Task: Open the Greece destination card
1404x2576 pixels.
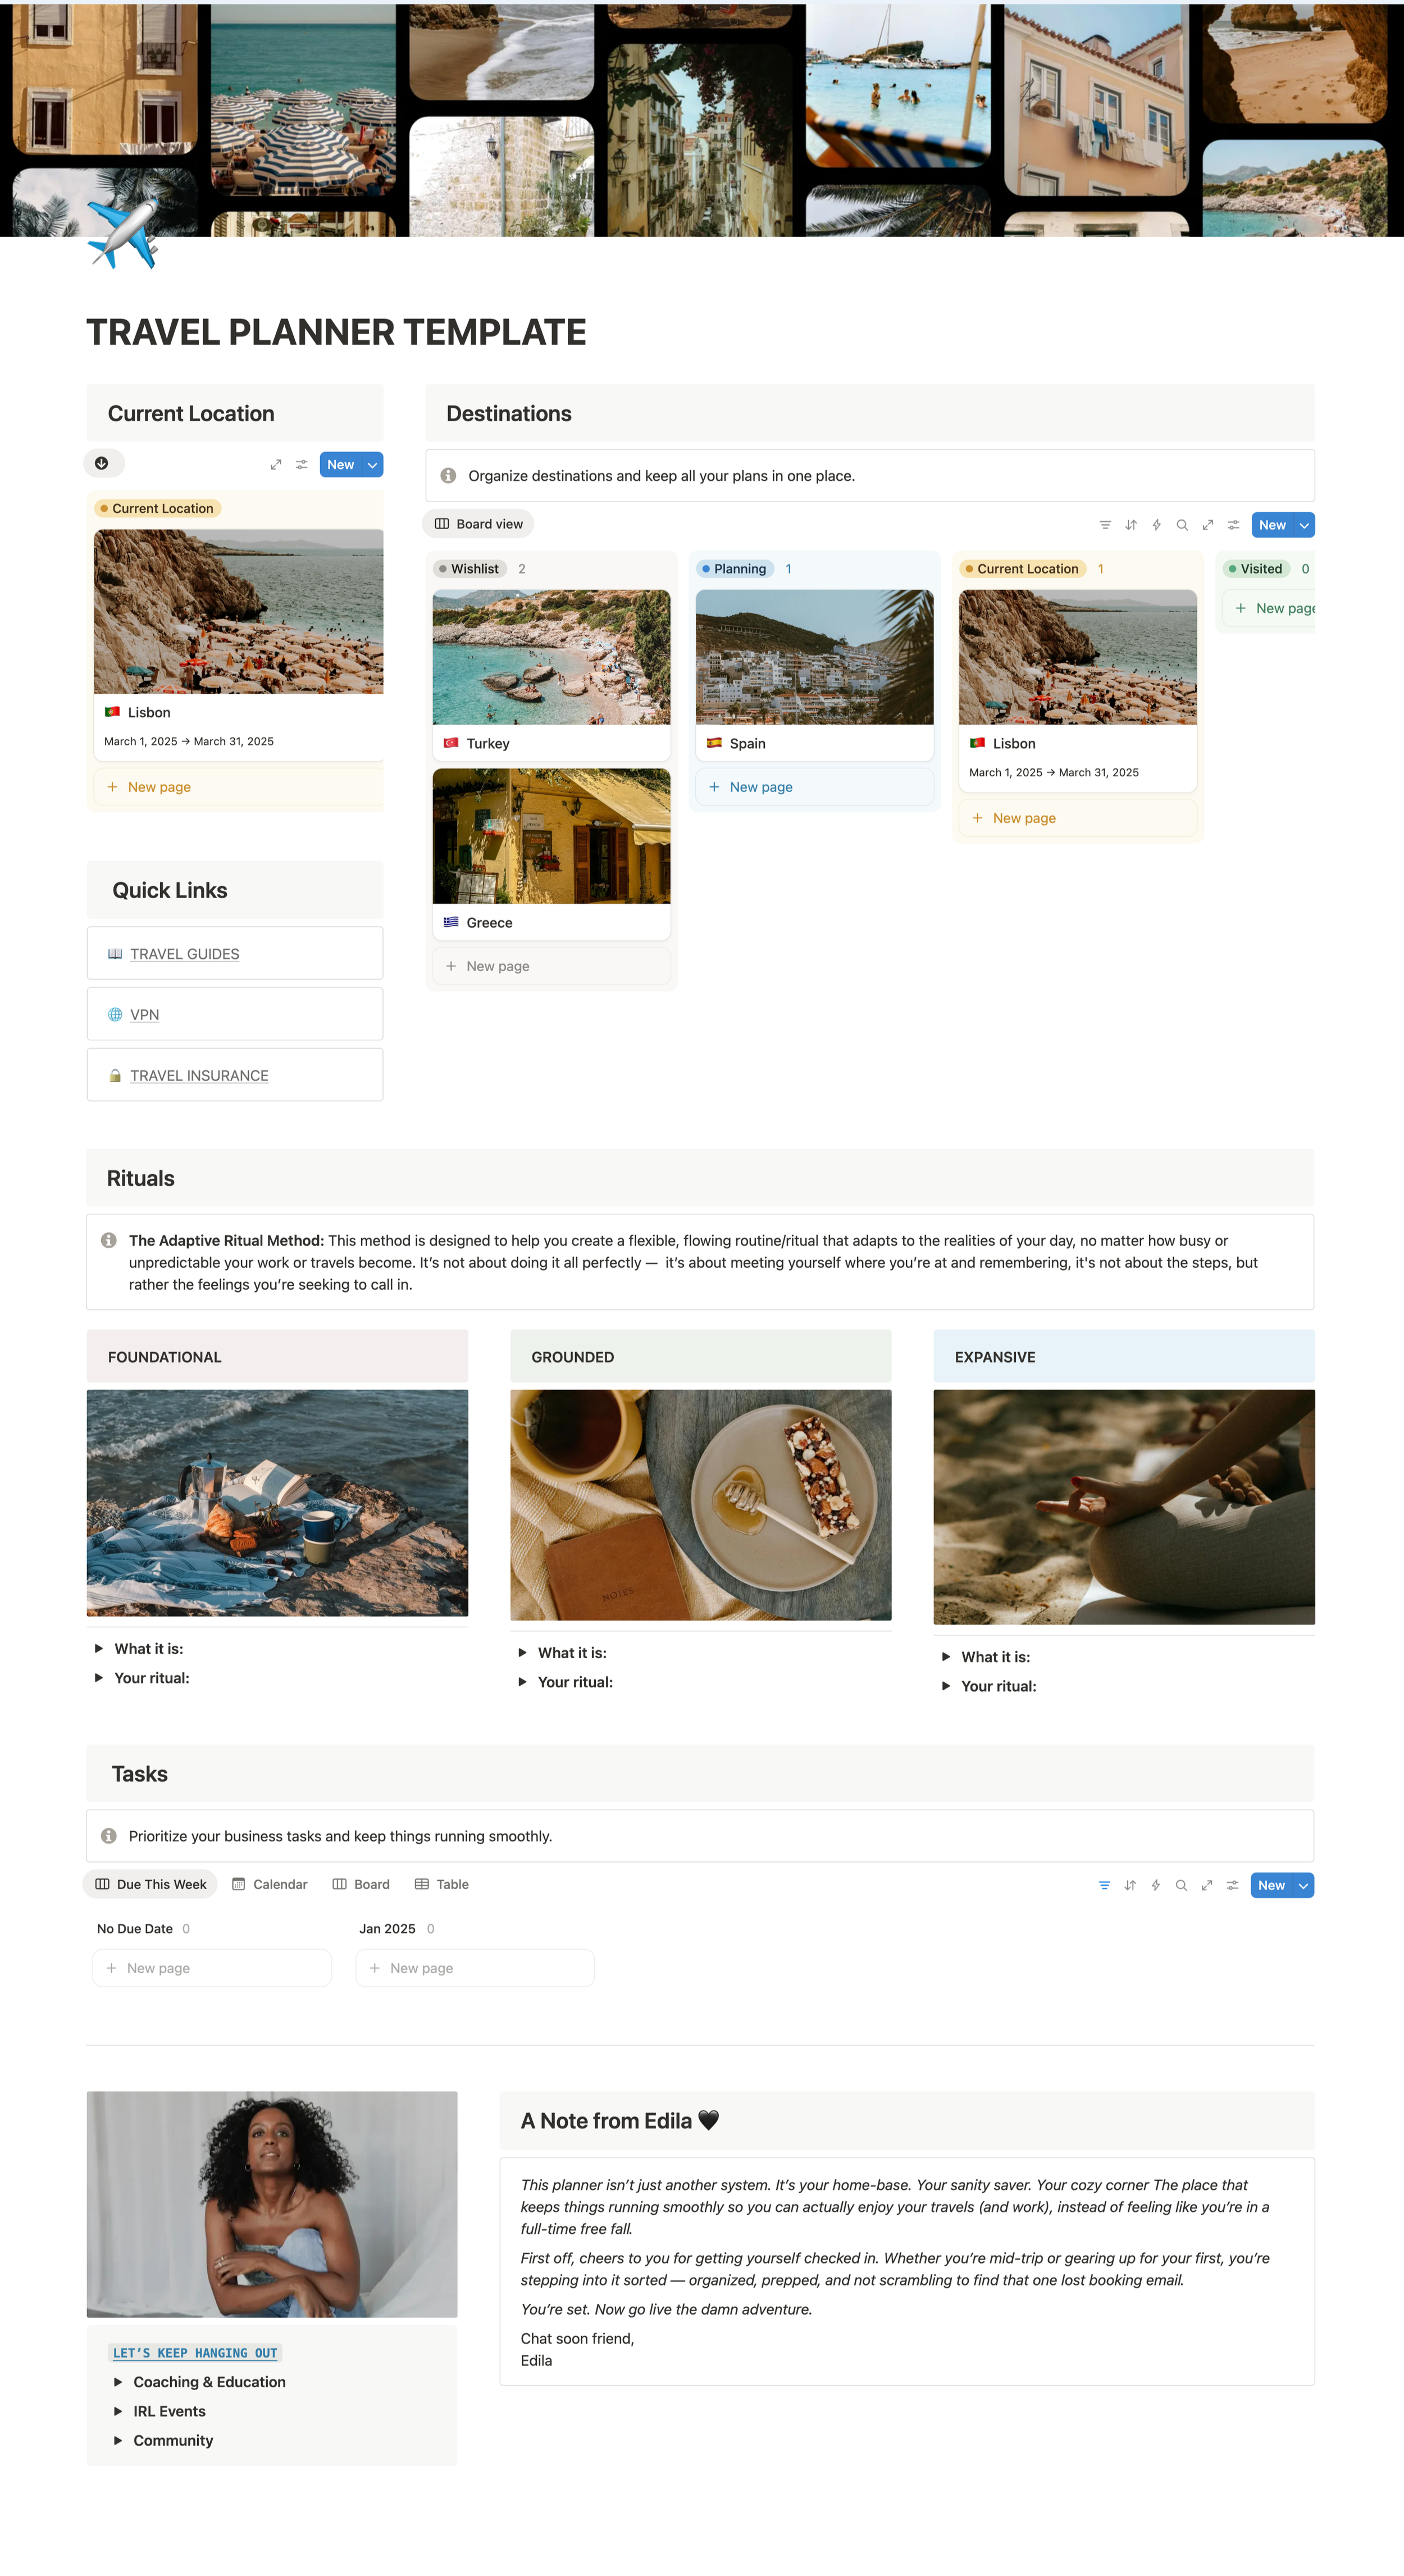Action: pos(551,854)
